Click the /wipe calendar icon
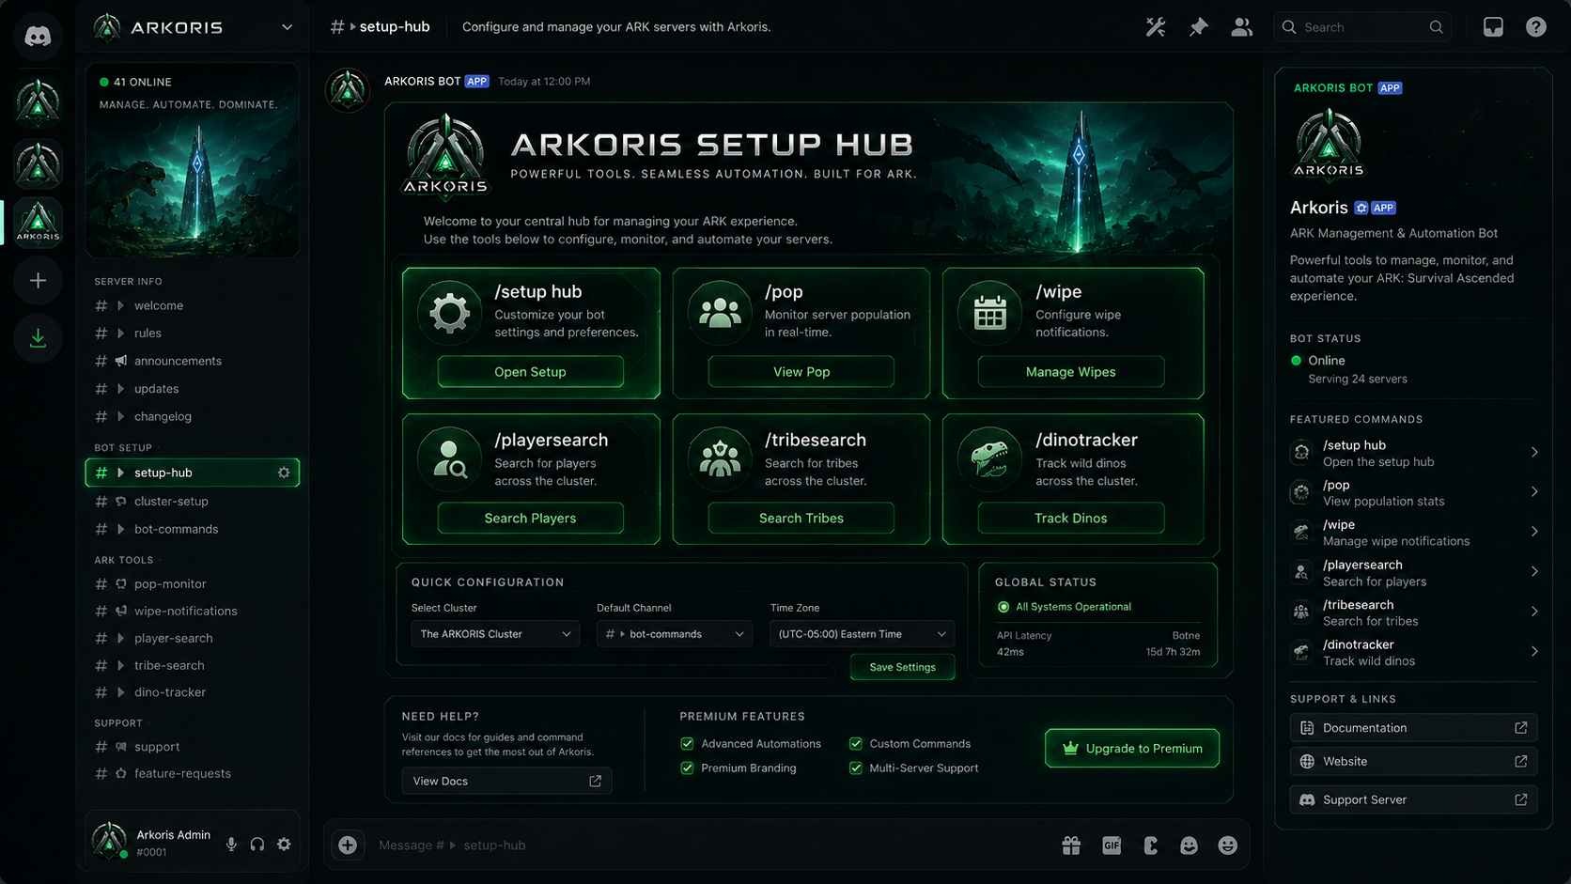 point(989,313)
